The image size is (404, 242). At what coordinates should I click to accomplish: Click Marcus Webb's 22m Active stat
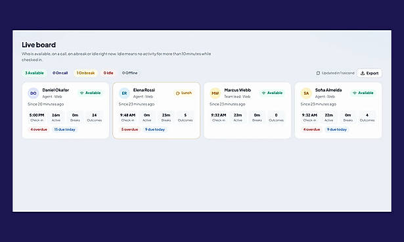[x=238, y=117]
